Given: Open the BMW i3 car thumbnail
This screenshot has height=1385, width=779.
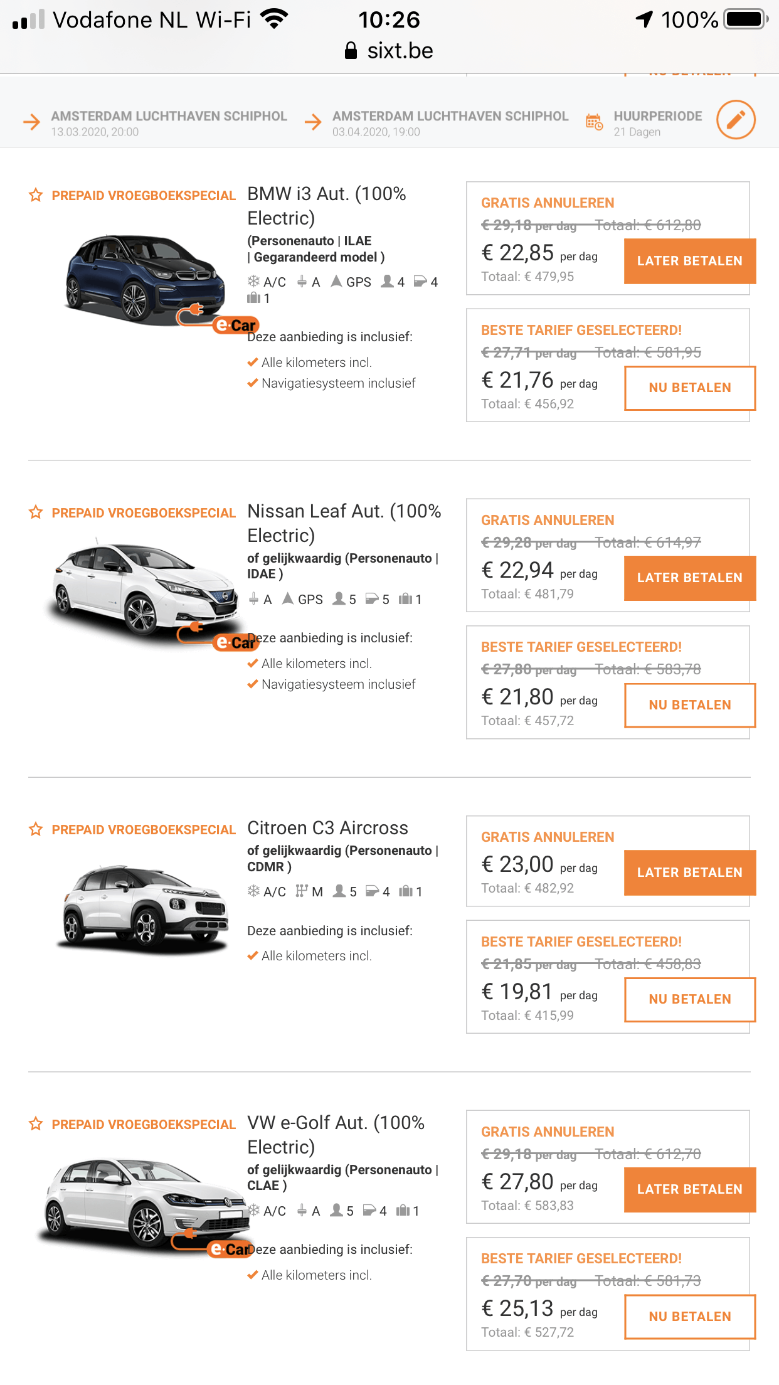Looking at the screenshot, I should [x=144, y=279].
